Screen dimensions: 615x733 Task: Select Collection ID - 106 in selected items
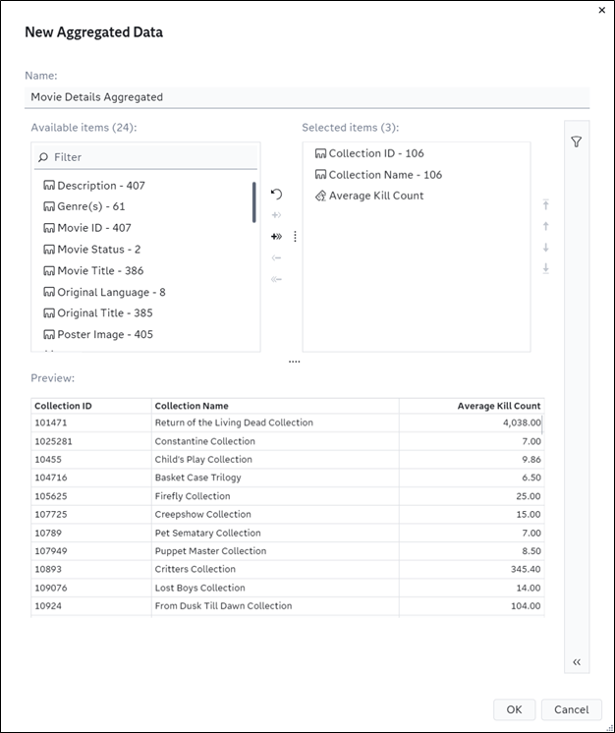376,153
